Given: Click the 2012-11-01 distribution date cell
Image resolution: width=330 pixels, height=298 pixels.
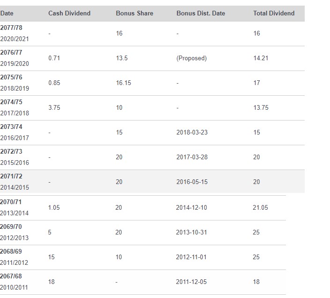Looking at the screenshot, I should (x=191, y=257).
